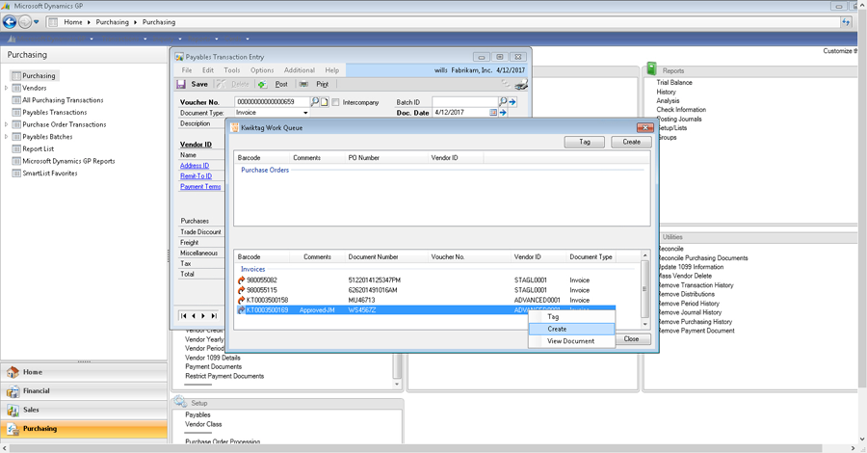Click the Post icon in the toolbar
Screen dimensions: 867x453
pos(262,84)
